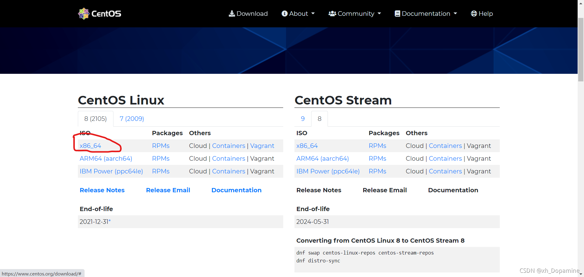Open Containers for CentOS Linux ARM64
The height and width of the screenshot is (277, 584).
click(x=229, y=159)
